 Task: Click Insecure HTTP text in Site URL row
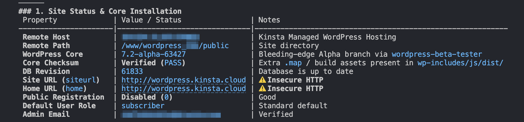point(295,80)
